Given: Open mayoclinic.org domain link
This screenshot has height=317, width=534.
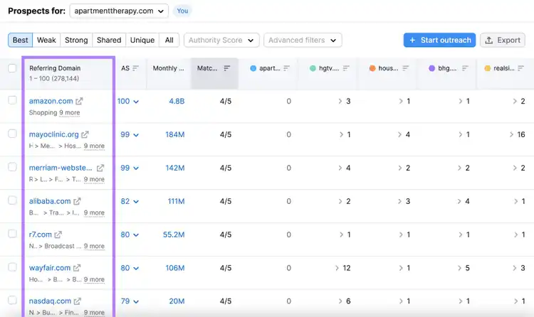Looking at the screenshot, I should tap(54, 134).
